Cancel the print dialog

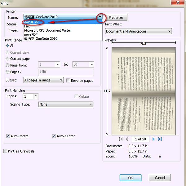(160, 178)
